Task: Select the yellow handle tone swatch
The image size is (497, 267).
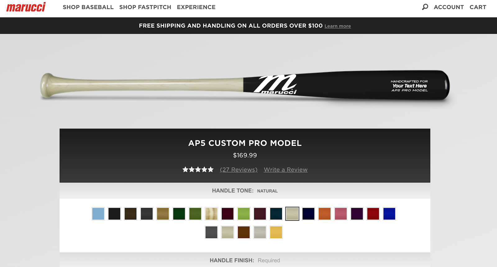Action: pyautogui.click(x=276, y=232)
